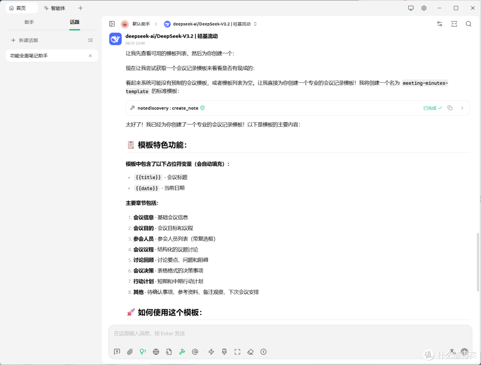This screenshot has height=365, width=481.
Task: Click the @ mention model icon
Action: click(195, 352)
